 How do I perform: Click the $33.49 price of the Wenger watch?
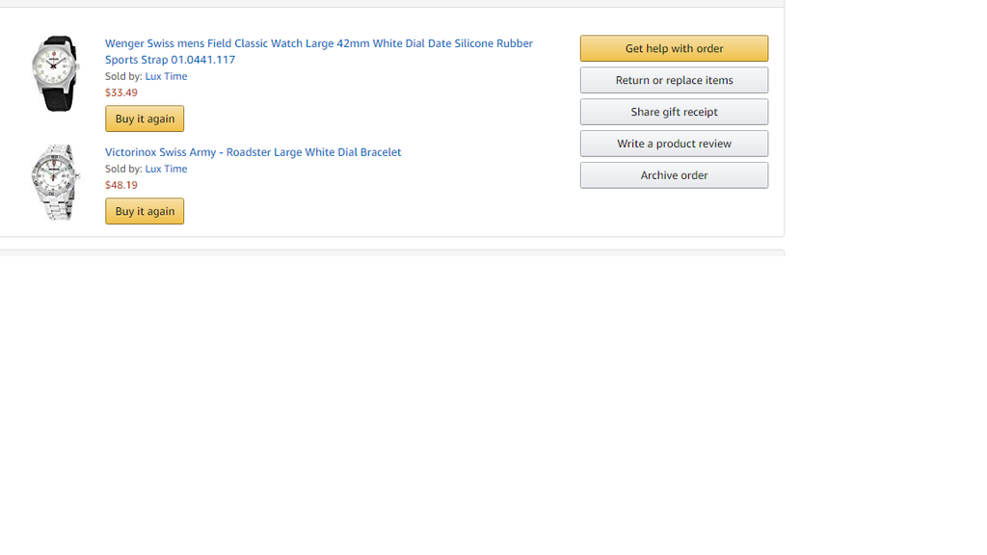pyautogui.click(x=121, y=92)
